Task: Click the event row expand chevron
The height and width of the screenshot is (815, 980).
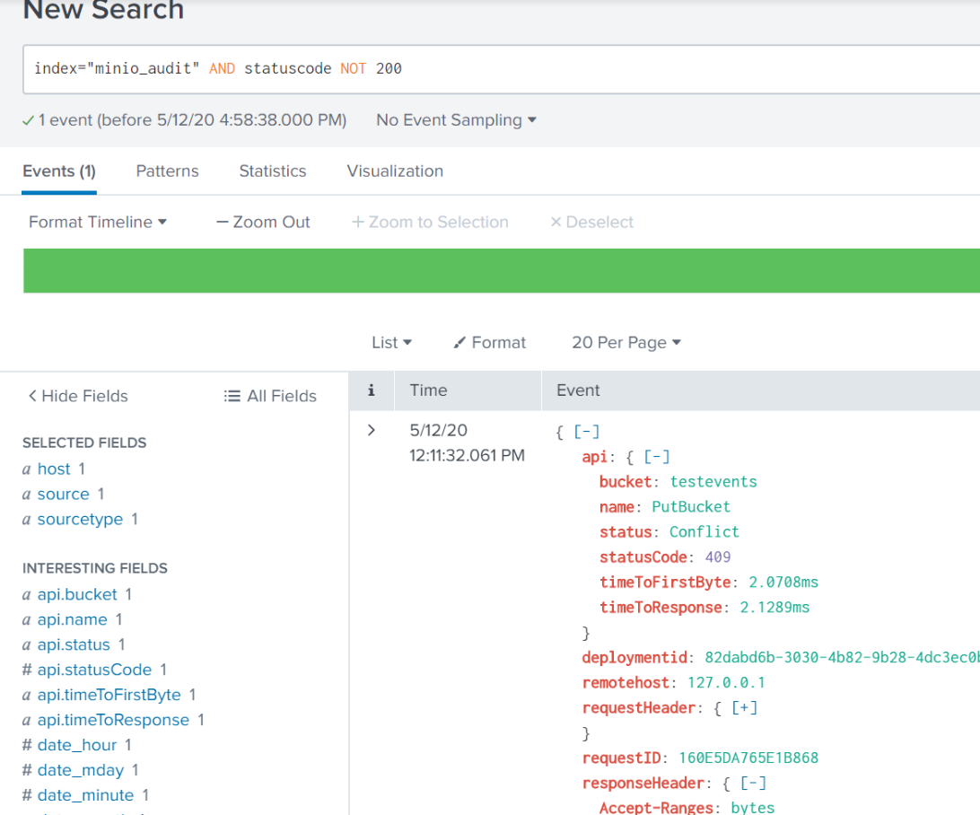Action: click(x=371, y=431)
